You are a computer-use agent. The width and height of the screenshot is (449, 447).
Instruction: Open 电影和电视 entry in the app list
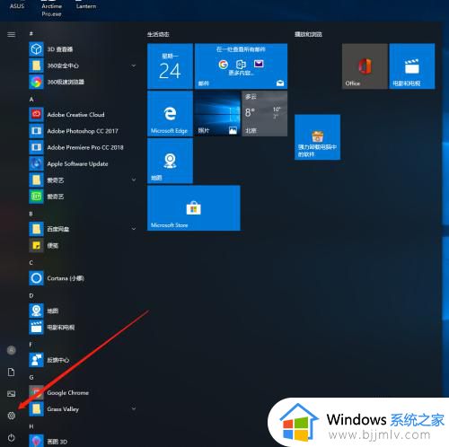tap(83, 328)
